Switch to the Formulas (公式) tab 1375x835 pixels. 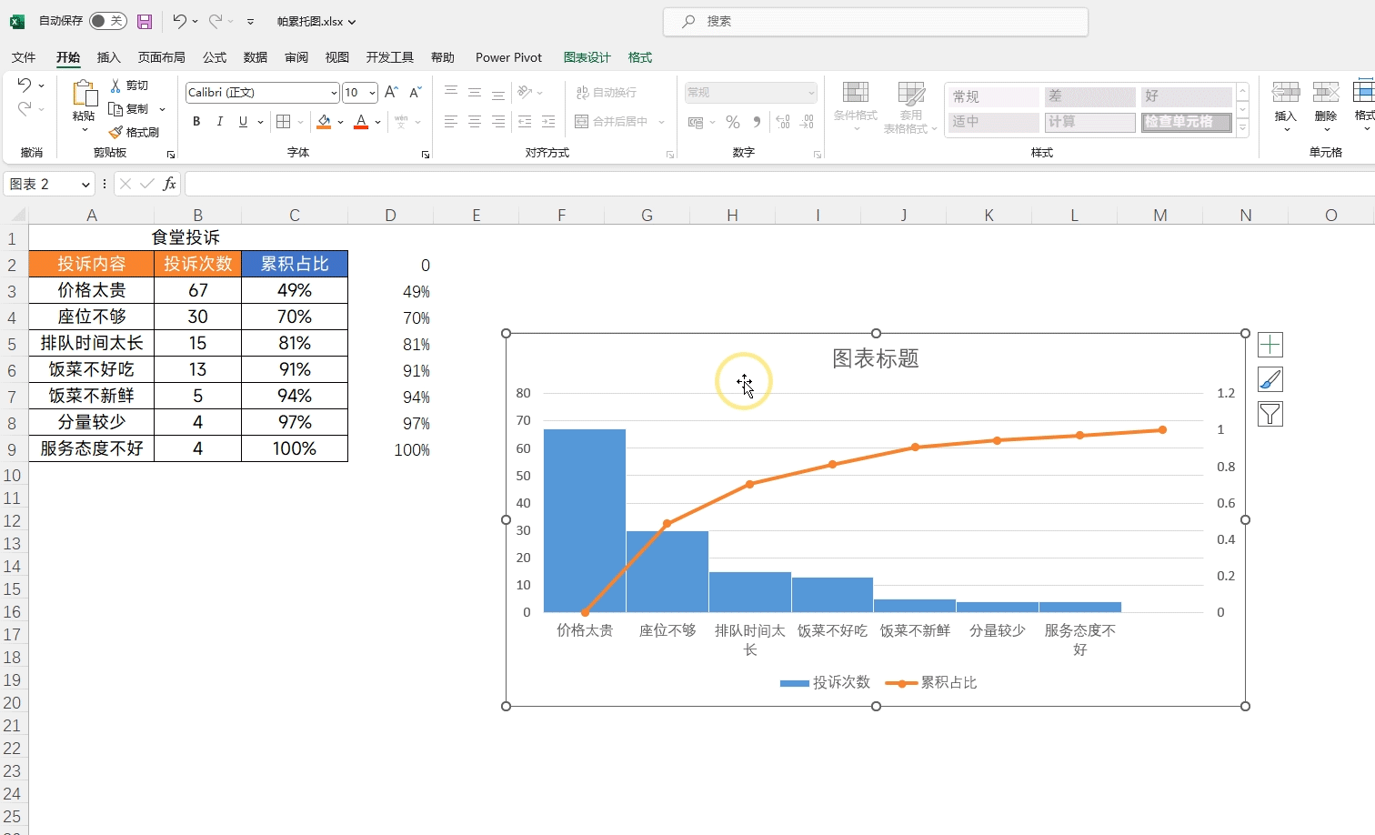(215, 57)
